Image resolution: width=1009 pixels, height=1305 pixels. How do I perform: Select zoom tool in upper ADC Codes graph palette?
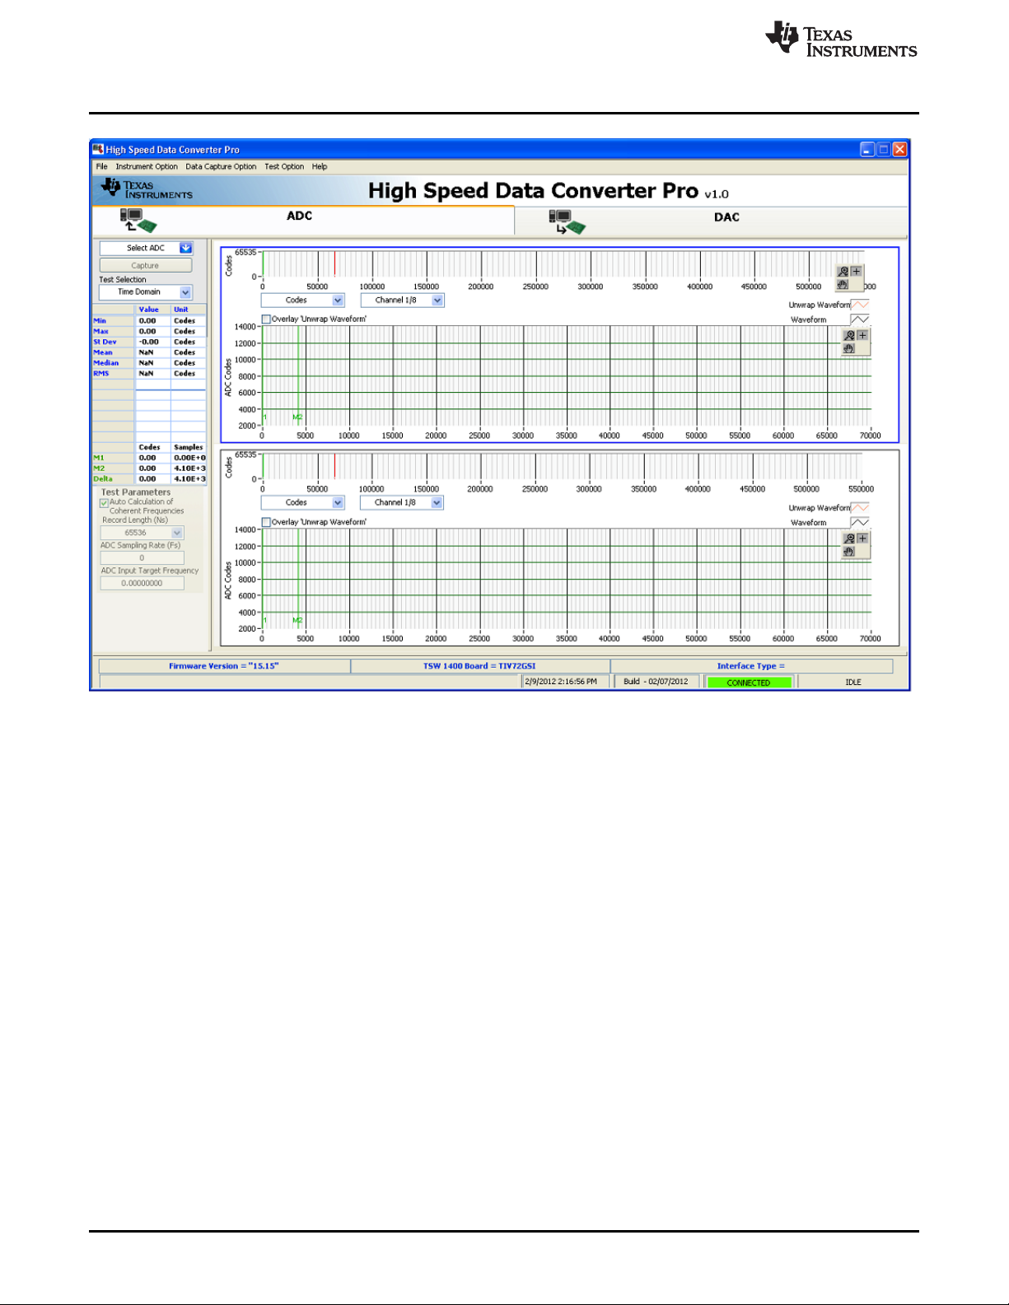point(849,336)
